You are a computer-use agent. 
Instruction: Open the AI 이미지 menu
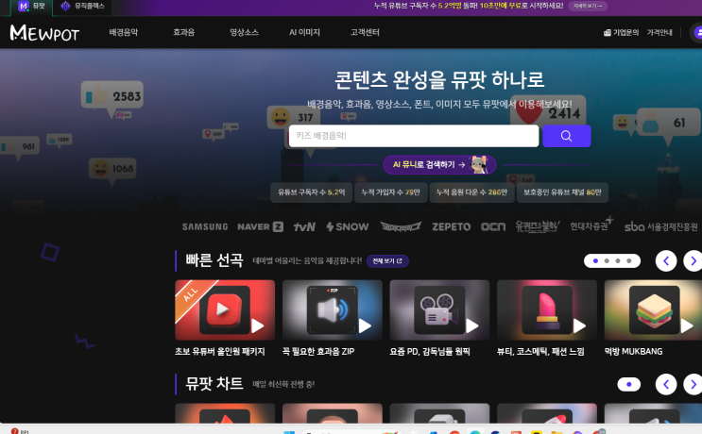pos(304,32)
